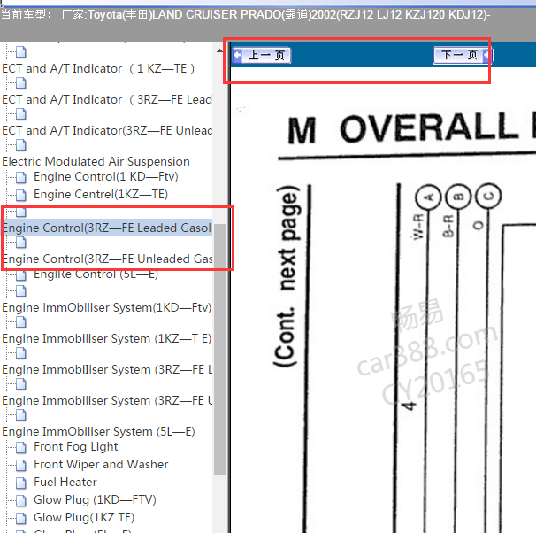
Task: Click page icon above ECT Indicator (1 KZ—TE)
Action: (x=21, y=52)
